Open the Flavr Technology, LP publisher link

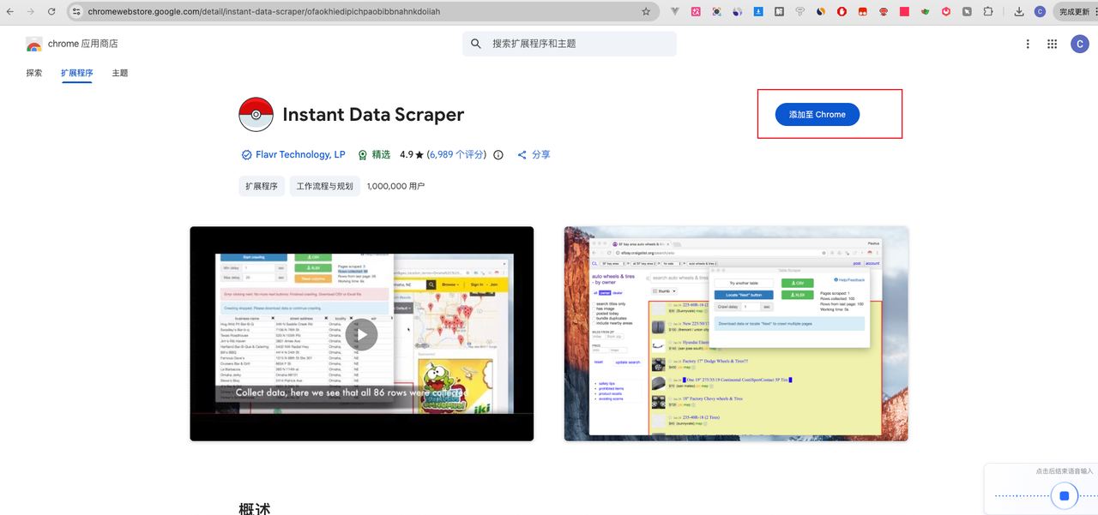pos(300,155)
